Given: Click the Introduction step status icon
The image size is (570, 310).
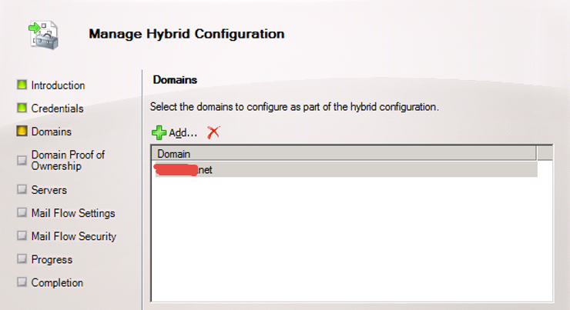Looking at the screenshot, I should [22, 85].
